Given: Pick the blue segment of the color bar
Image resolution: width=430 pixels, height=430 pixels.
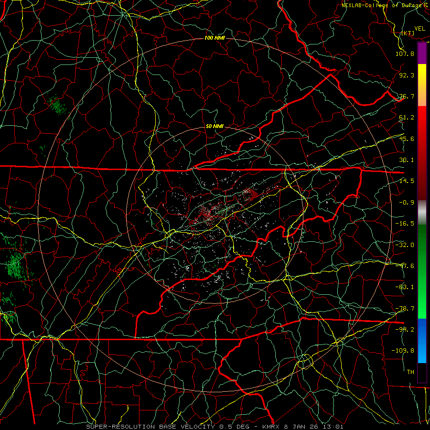Looking at the screenshot, I should [422, 341].
